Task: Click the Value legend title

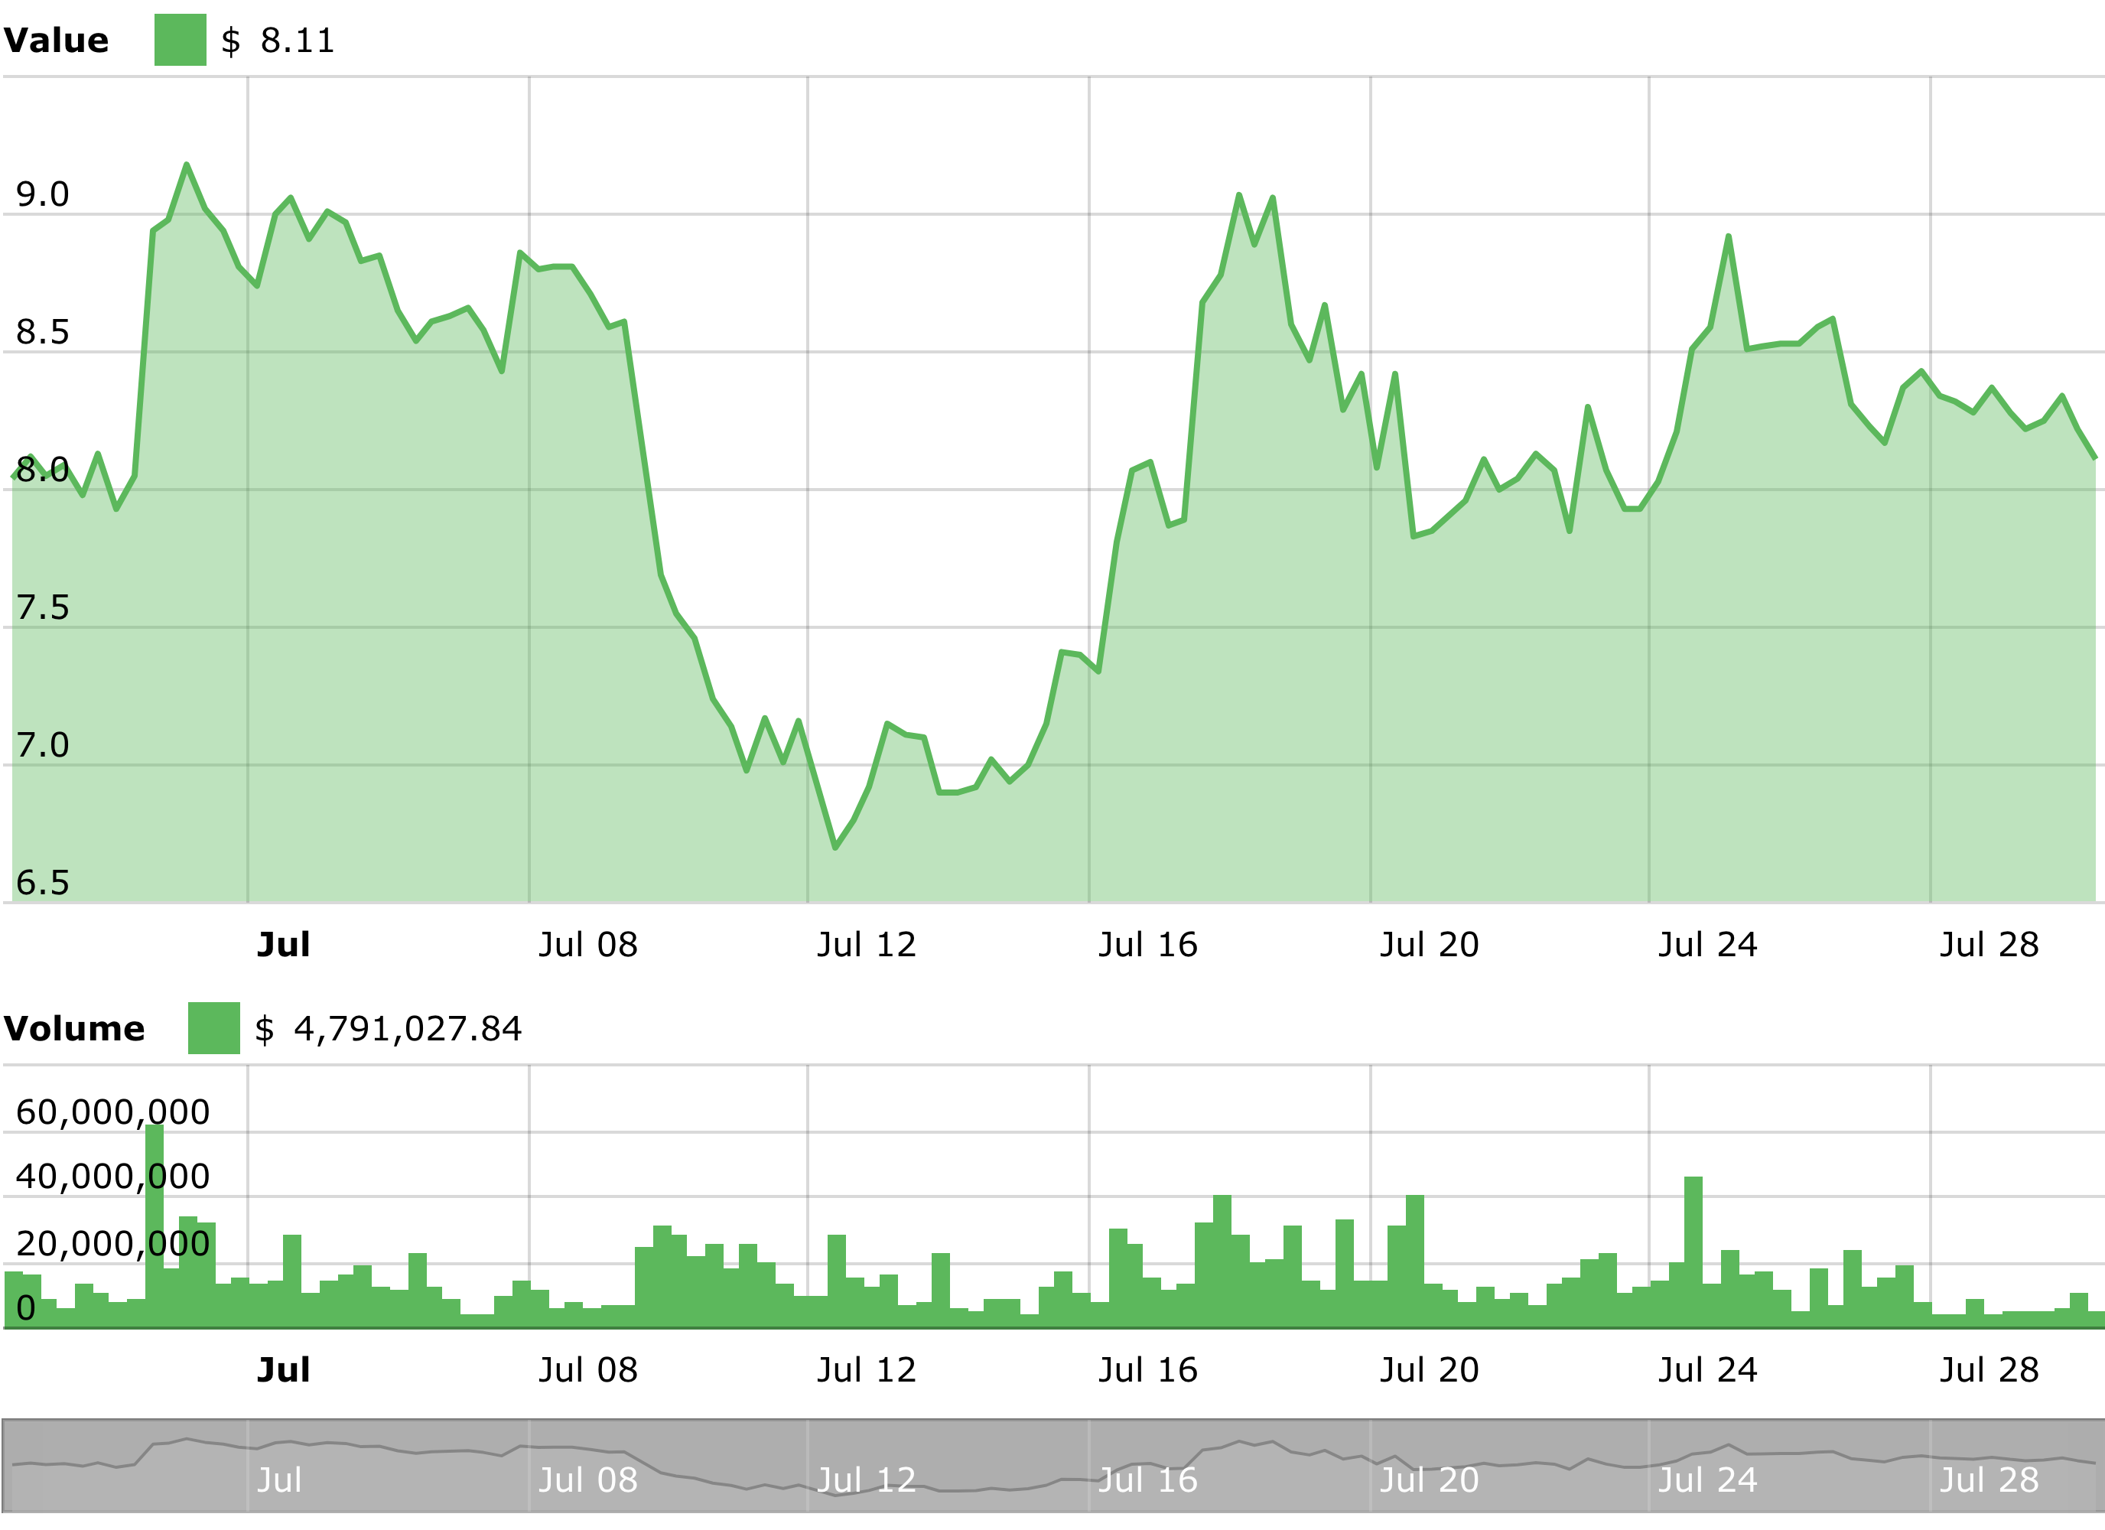Action: pos(56,41)
